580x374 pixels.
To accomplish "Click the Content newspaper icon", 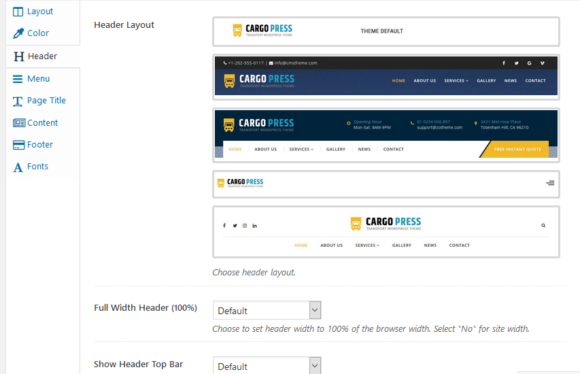I will 18,123.
